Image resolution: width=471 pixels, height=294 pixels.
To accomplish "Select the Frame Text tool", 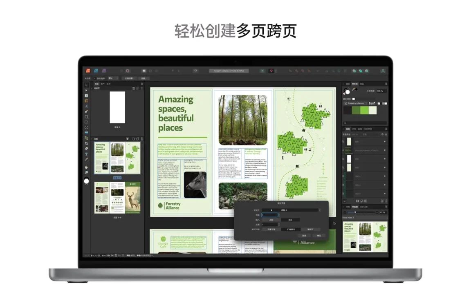I will (x=86, y=96).
